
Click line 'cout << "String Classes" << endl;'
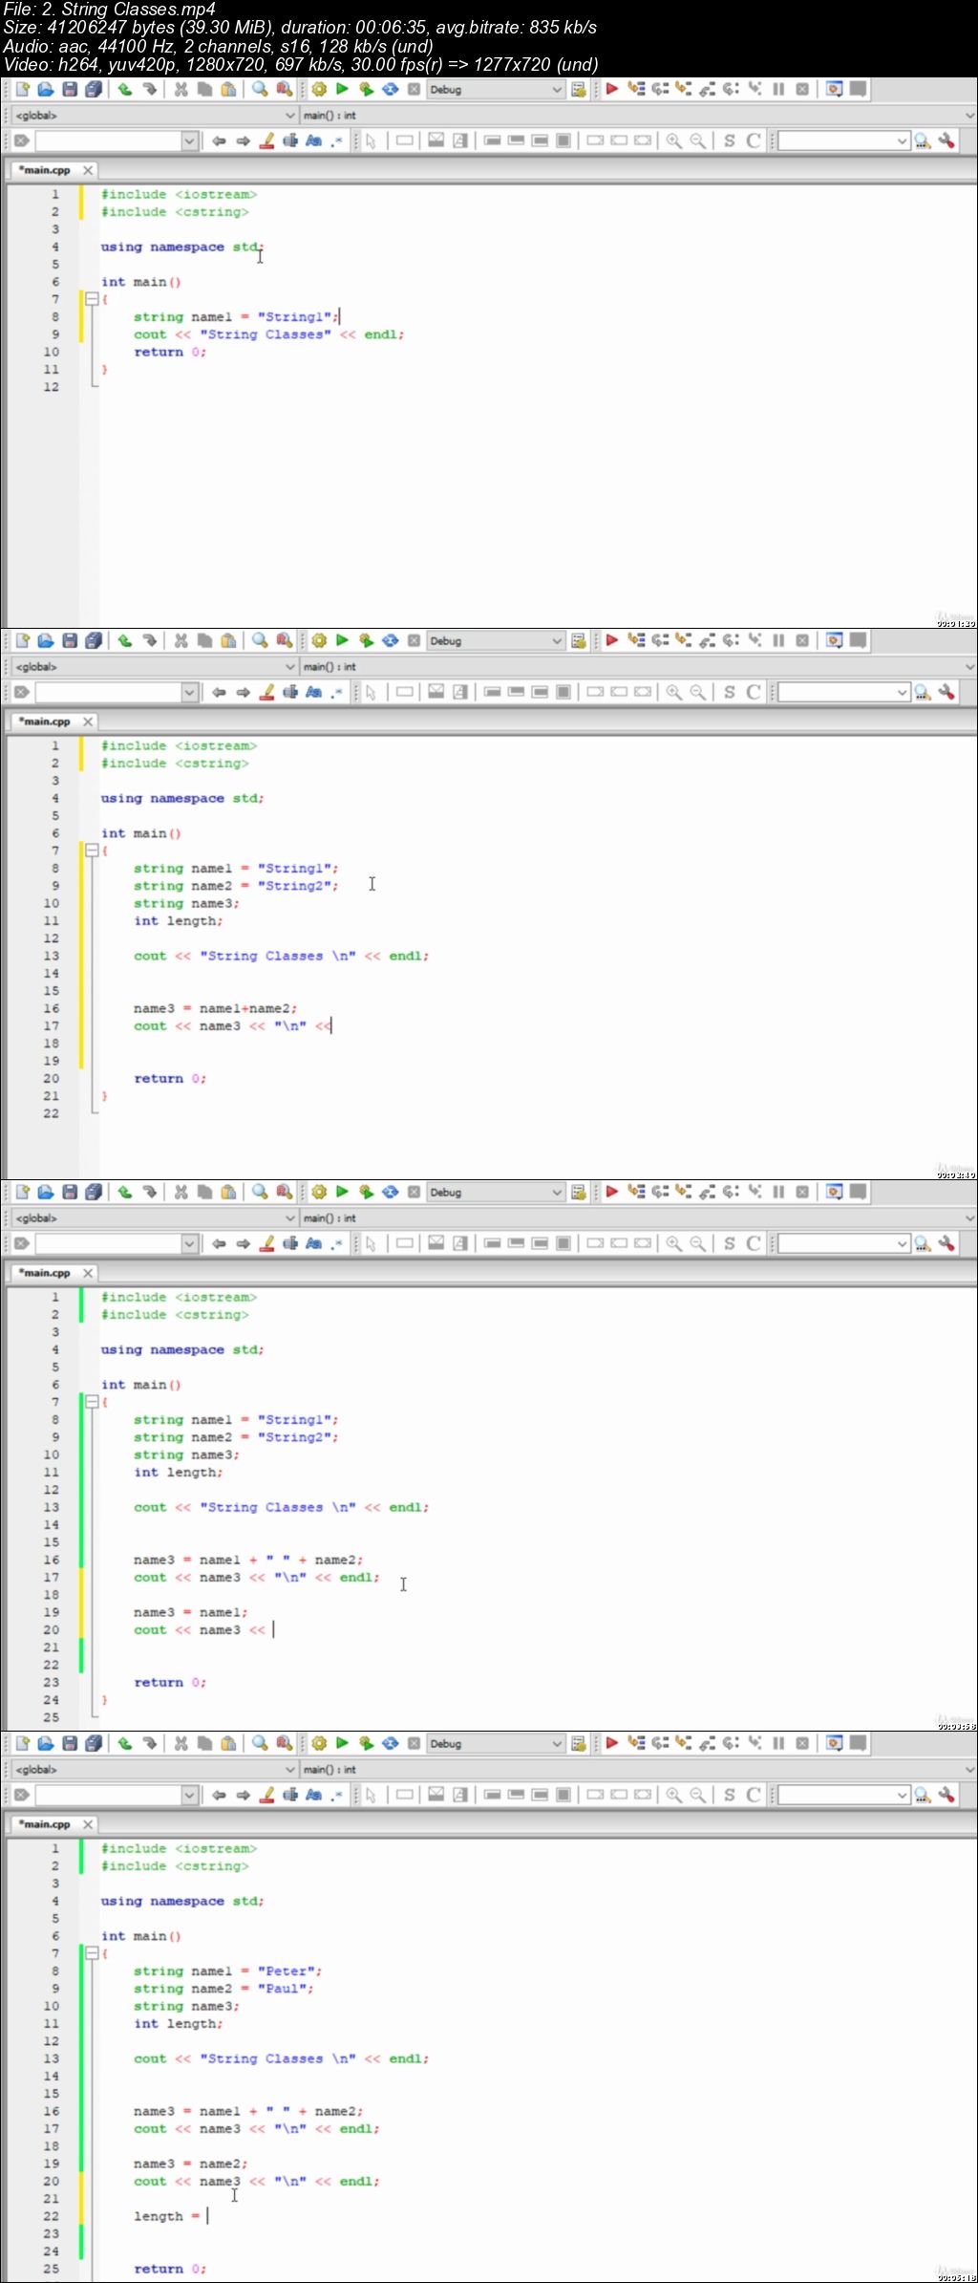[268, 334]
